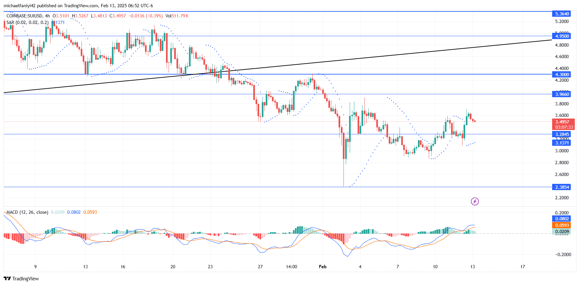The height and width of the screenshot is (285, 580).
Task: Click the blue 0.0802 MACD axis tag
Action: coord(562,219)
